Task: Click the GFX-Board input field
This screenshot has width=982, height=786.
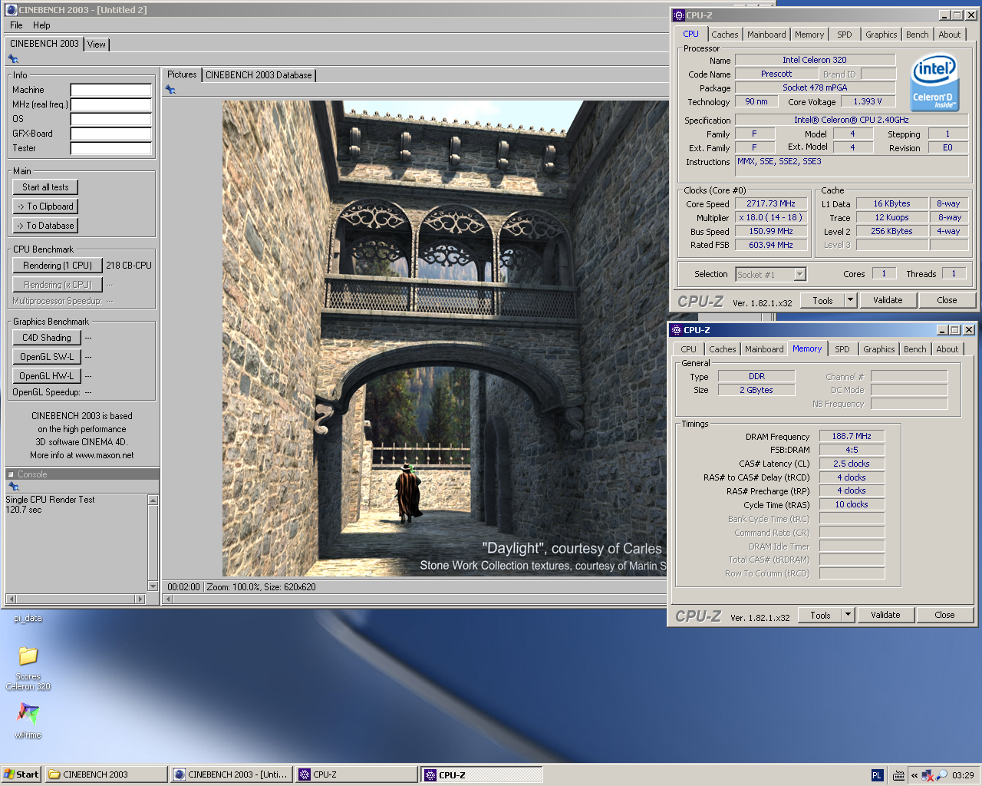Action: (x=110, y=134)
